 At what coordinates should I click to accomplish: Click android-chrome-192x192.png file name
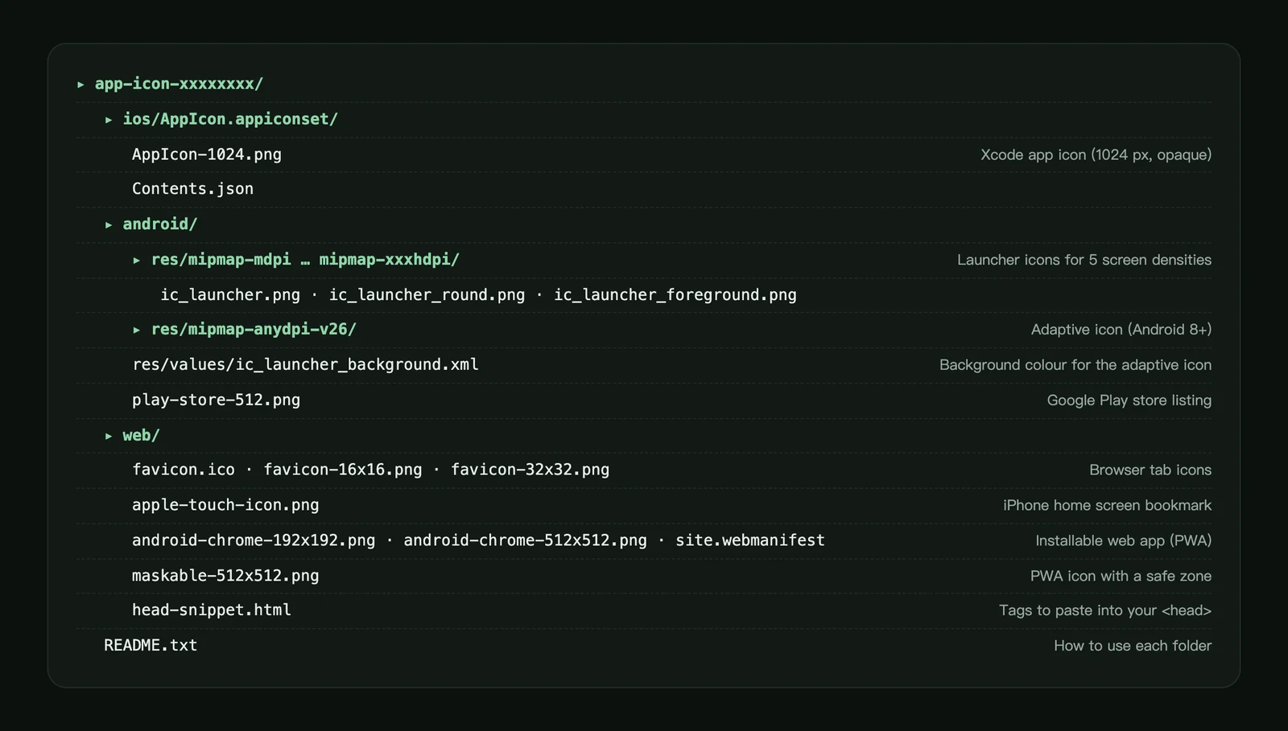click(254, 540)
